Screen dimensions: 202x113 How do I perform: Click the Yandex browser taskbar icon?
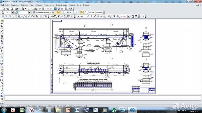coord(32,110)
